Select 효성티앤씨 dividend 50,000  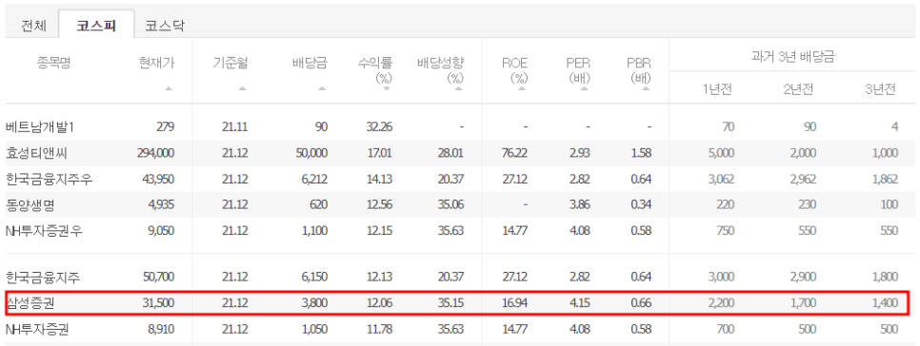311,153
